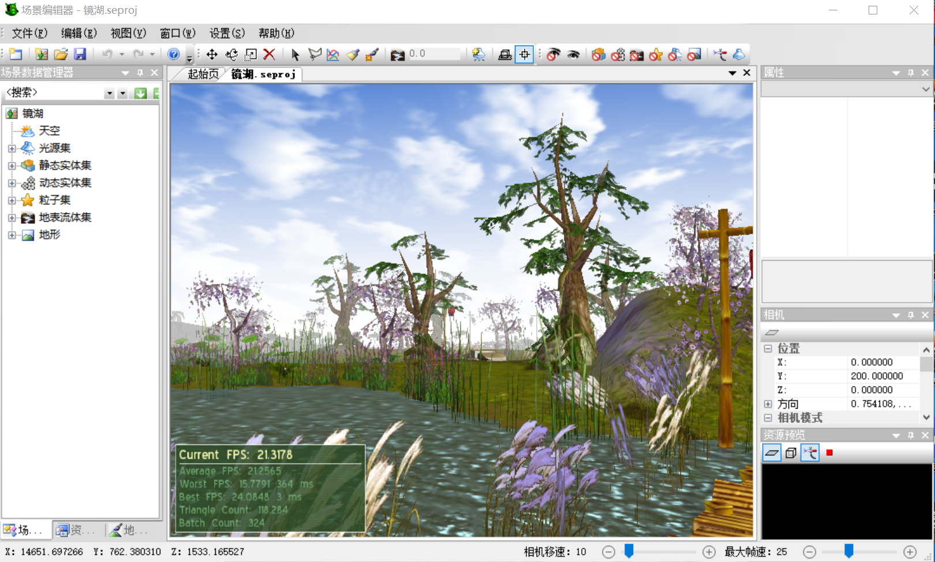Viewport: 935px width, 562px height.
Task: Click the blue water drop toolbar icon
Action: coord(739,54)
